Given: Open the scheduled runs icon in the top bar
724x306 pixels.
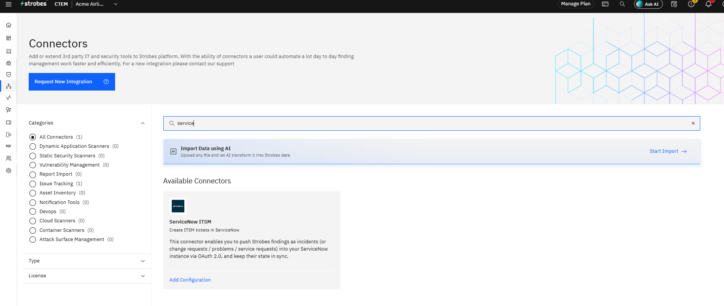Looking at the screenshot, I should (x=674, y=4).
